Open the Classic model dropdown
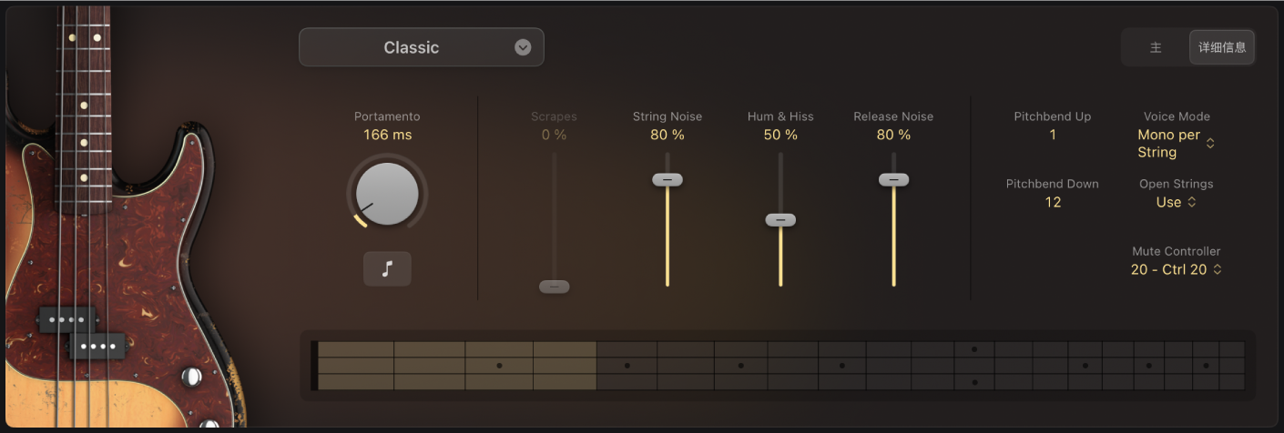 click(421, 47)
